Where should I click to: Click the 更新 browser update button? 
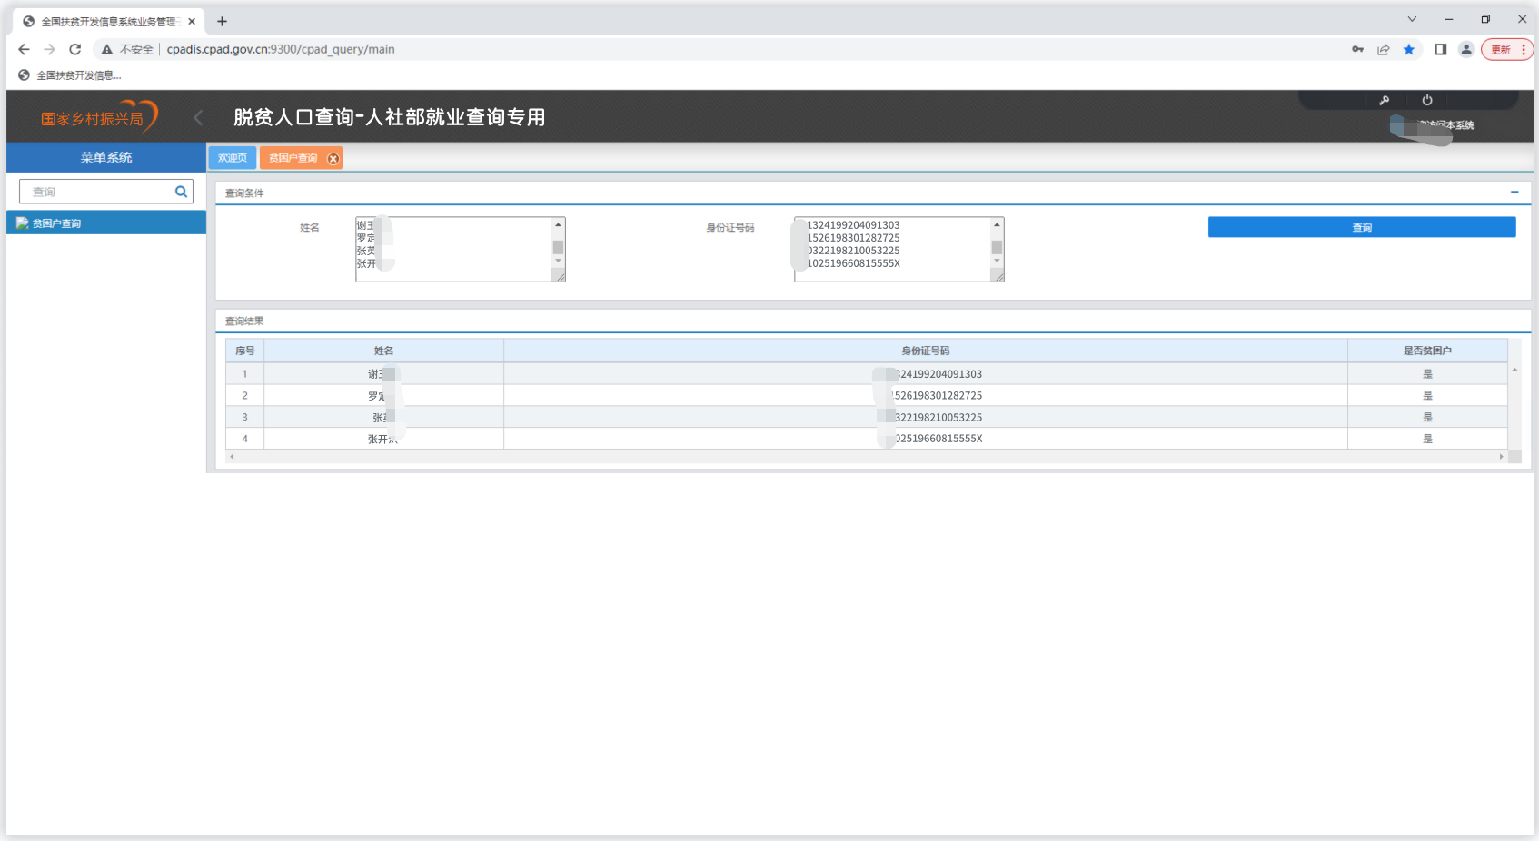(x=1506, y=49)
